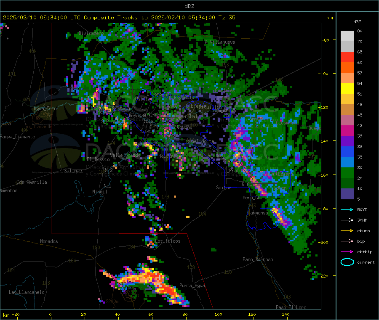Click the '0' tick on bottom axis
This screenshot has width=379, height=320.
point(50,314)
